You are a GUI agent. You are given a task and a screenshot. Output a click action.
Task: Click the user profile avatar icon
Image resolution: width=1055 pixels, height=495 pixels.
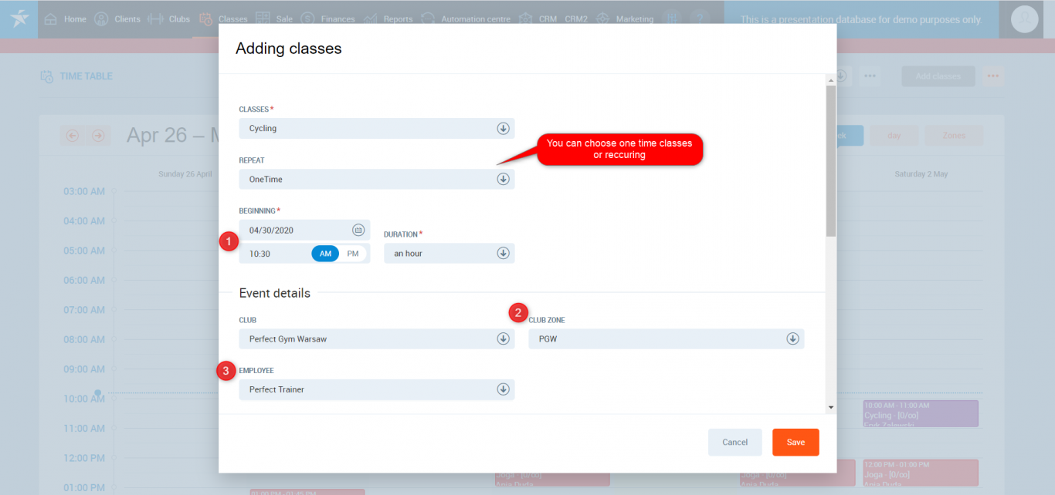click(1024, 19)
